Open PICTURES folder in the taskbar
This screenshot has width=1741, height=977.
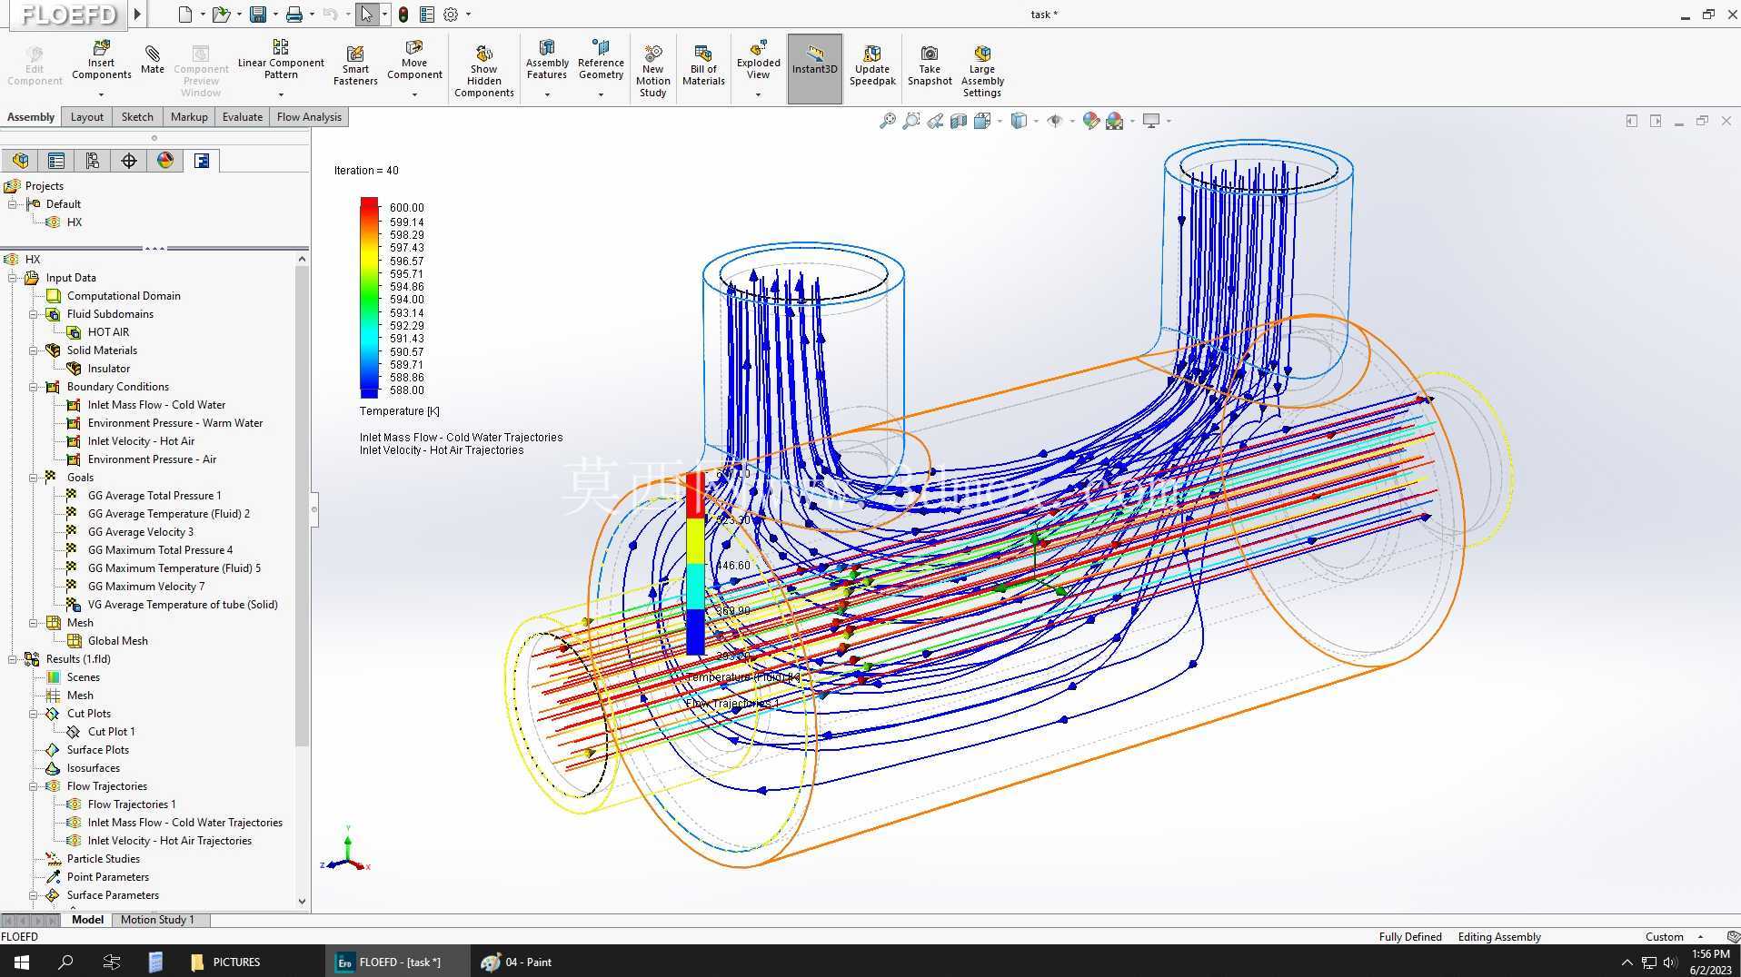click(x=226, y=962)
